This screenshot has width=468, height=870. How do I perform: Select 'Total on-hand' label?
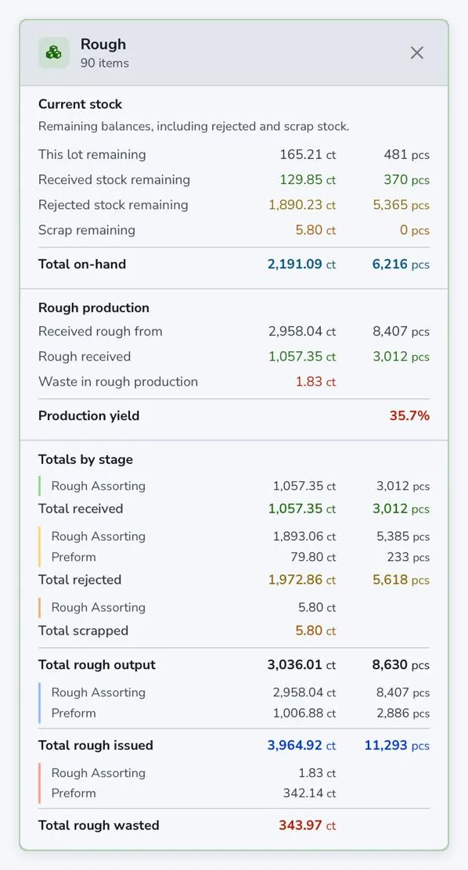82,264
